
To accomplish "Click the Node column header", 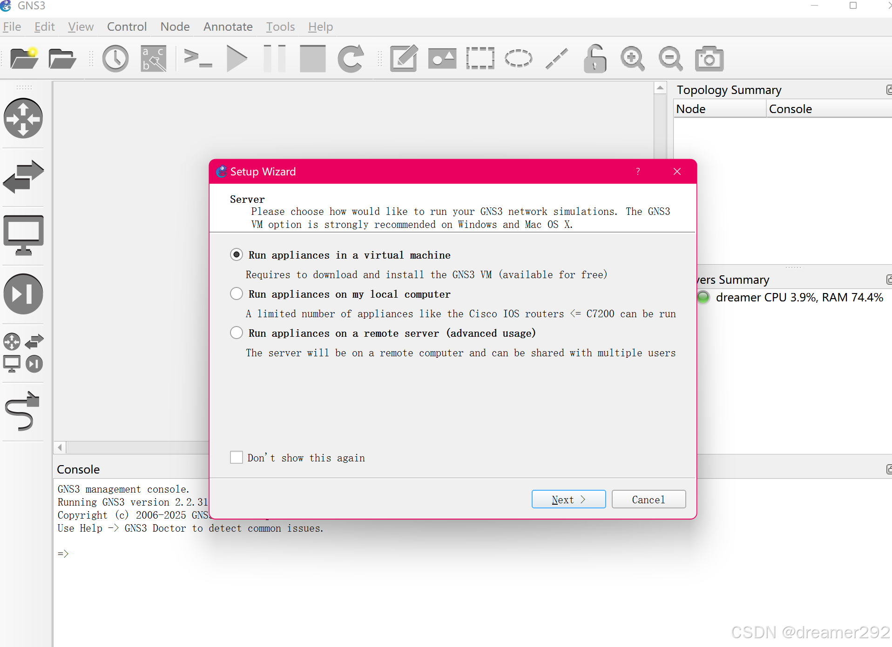I will pos(720,109).
